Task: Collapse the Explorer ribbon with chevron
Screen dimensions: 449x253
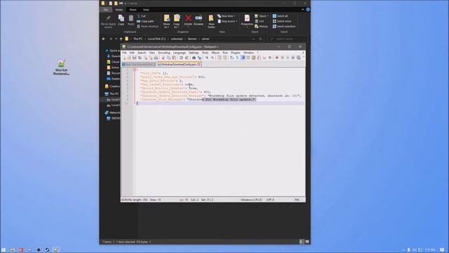Action: click(302, 10)
